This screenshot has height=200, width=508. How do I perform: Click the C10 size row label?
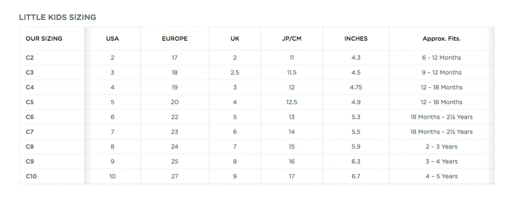pos(31,176)
